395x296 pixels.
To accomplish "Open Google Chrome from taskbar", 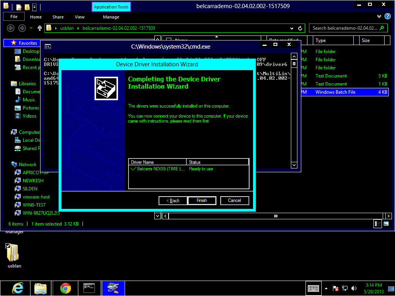I will (66, 288).
